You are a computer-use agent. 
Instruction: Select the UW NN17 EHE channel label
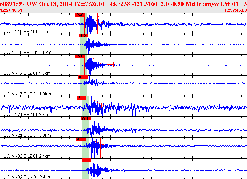[x=27, y=94]
